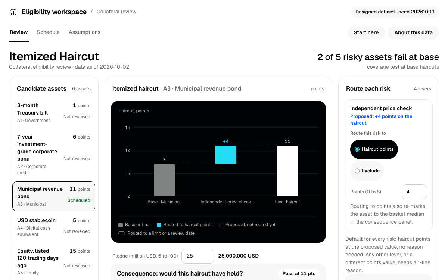
Task: Open About this data
Action: tap(414, 32)
